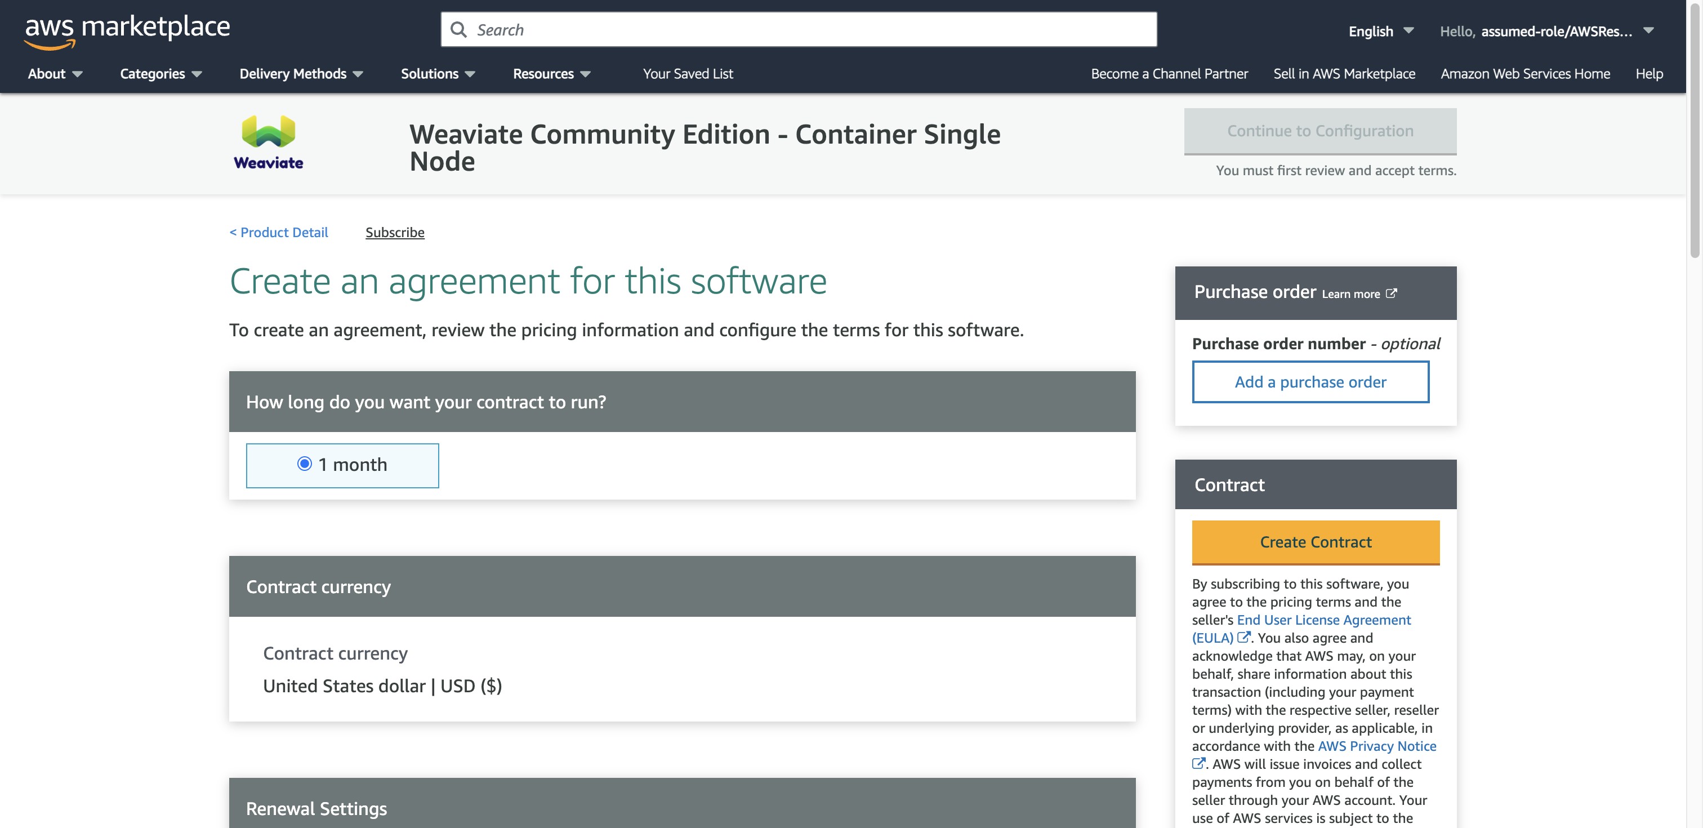Expand the Resources menu
The image size is (1703, 828).
(551, 74)
